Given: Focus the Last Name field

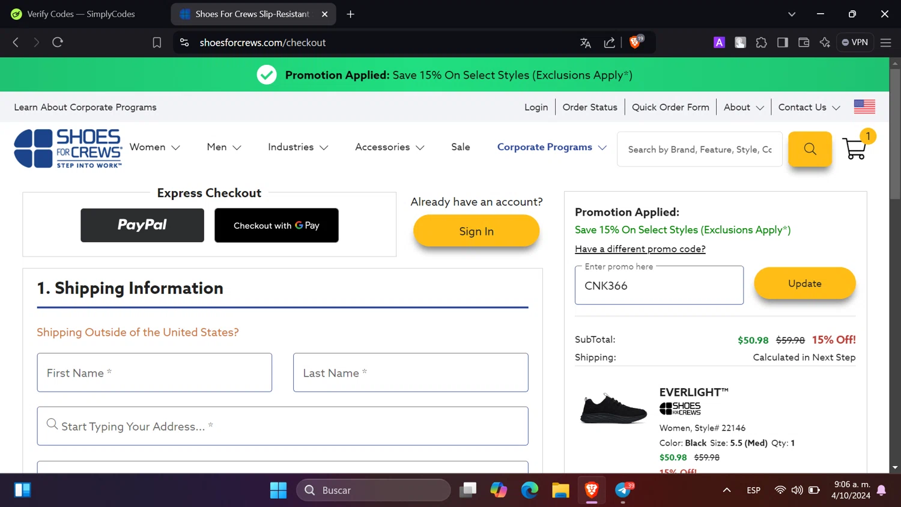Looking at the screenshot, I should 410,372.
